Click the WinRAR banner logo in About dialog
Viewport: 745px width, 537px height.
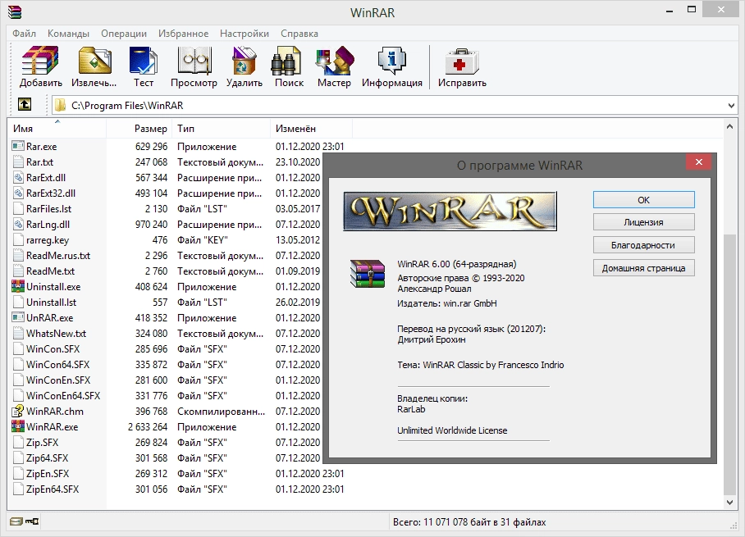pyautogui.click(x=450, y=212)
